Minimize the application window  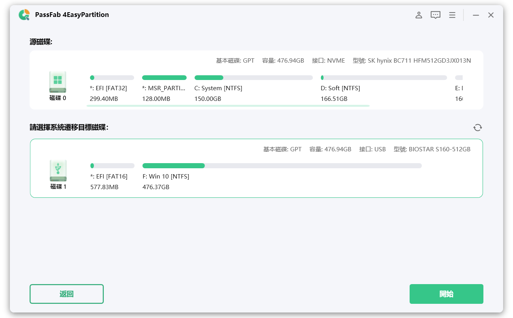click(476, 15)
